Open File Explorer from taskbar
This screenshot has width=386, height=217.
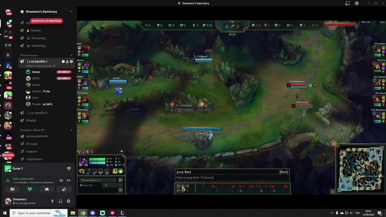click(73, 213)
